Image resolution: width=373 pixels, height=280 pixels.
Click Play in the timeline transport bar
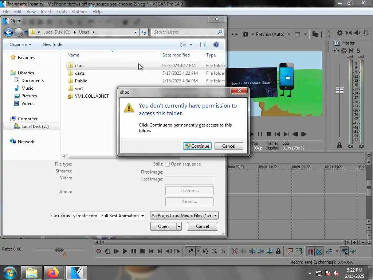pos(125,251)
